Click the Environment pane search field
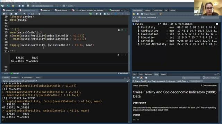 [210, 18]
